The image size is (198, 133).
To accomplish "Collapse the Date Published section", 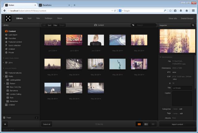I will (3, 58).
